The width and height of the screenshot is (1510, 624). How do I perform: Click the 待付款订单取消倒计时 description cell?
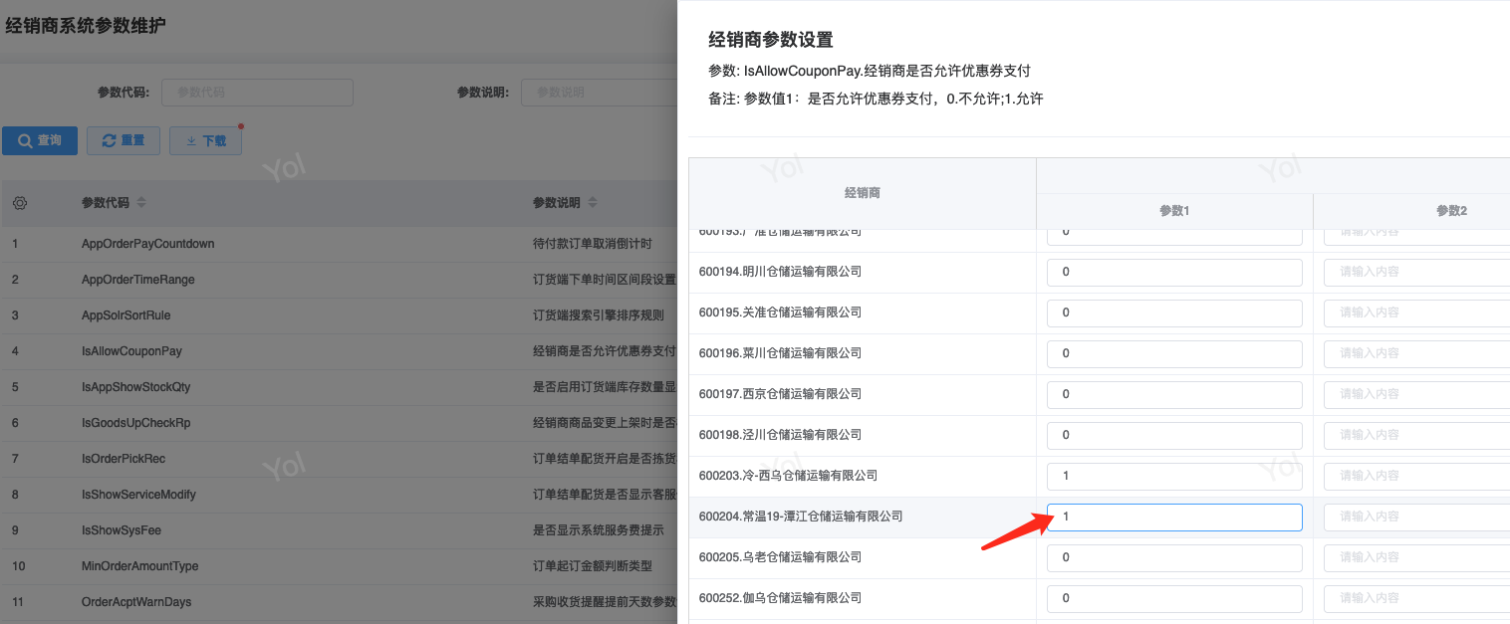592,244
